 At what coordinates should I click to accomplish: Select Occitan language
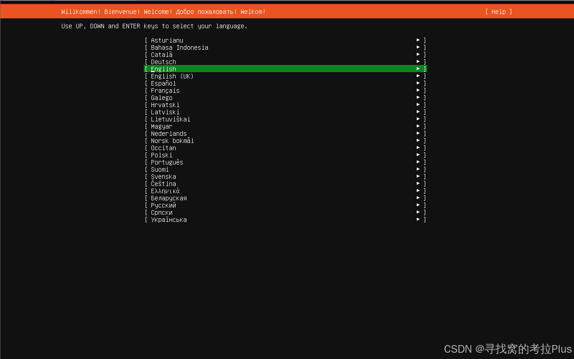click(x=285, y=148)
